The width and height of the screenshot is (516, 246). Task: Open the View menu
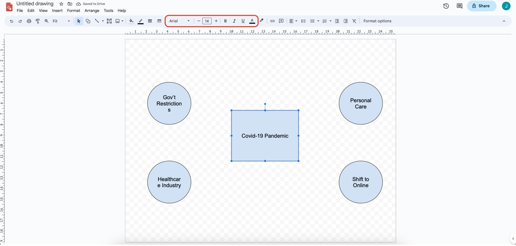point(43,11)
